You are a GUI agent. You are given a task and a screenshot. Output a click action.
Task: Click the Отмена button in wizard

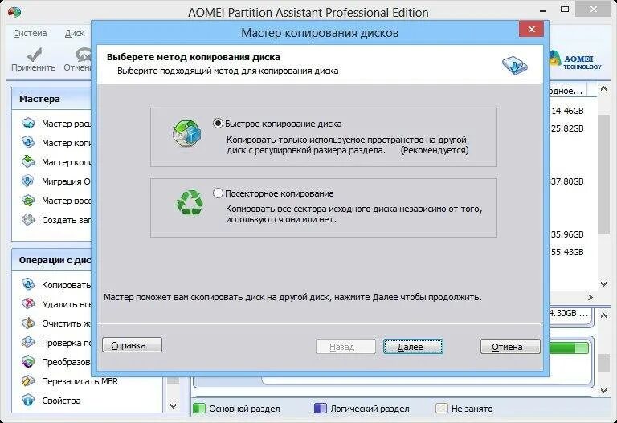(x=510, y=347)
